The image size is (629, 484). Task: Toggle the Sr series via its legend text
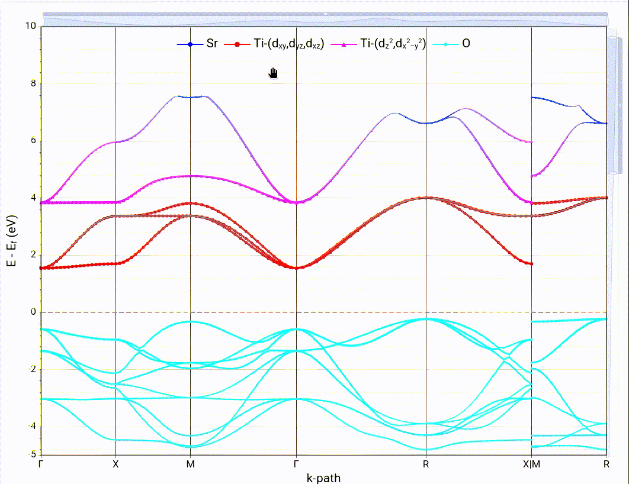(x=212, y=44)
